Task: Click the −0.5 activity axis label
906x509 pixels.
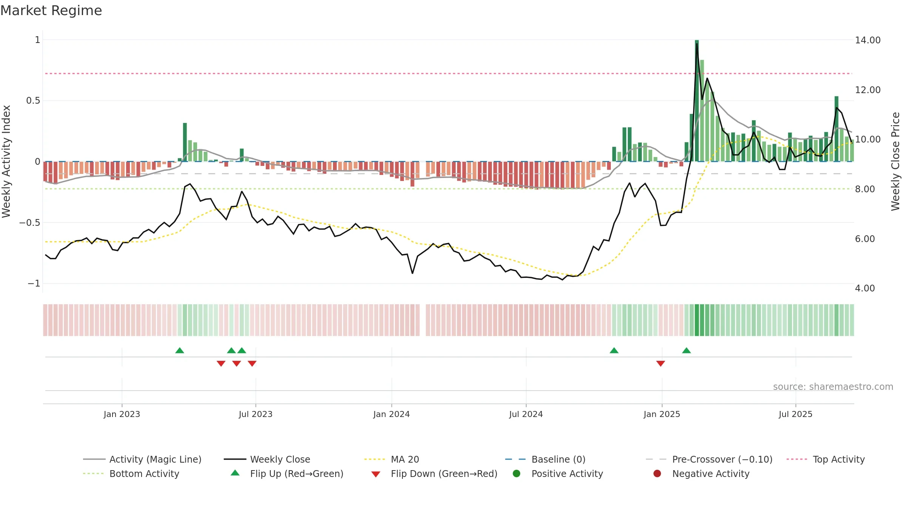Action: 29,222
